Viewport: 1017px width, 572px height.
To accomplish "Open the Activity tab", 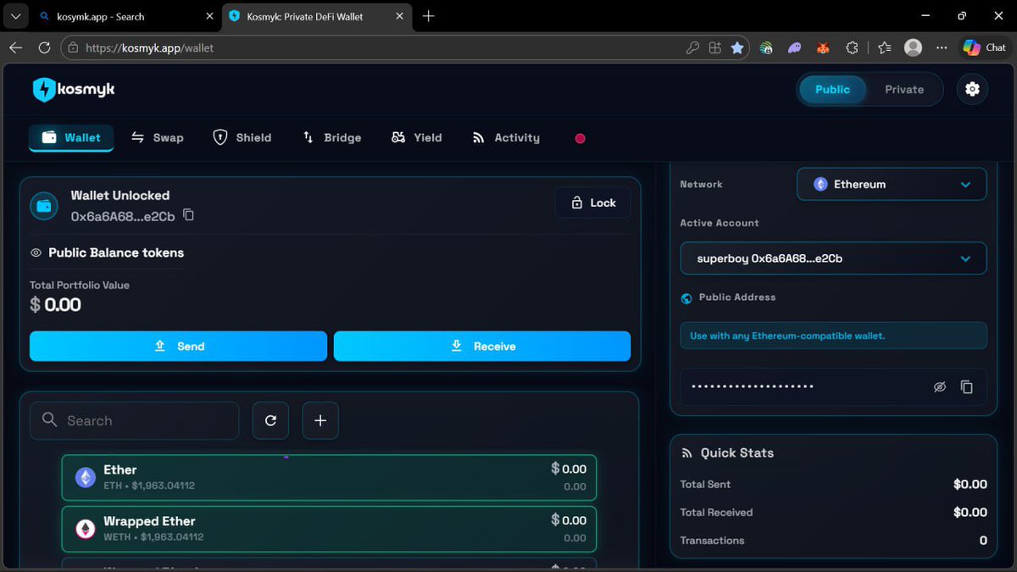I will click(x=505, y=137).
